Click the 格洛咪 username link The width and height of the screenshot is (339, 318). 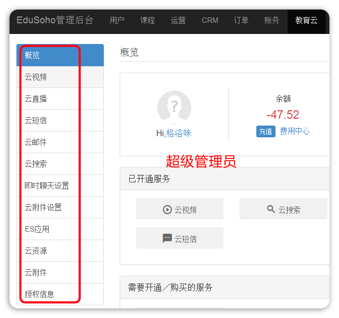(x=179, y=133)
